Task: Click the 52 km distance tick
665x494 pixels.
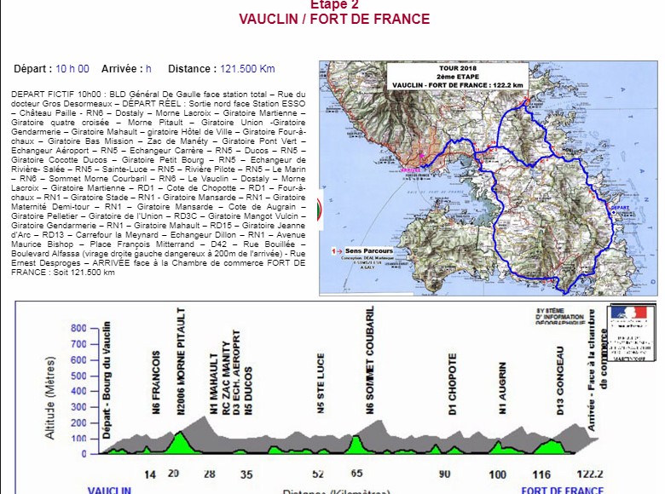Action: point(319,474)
